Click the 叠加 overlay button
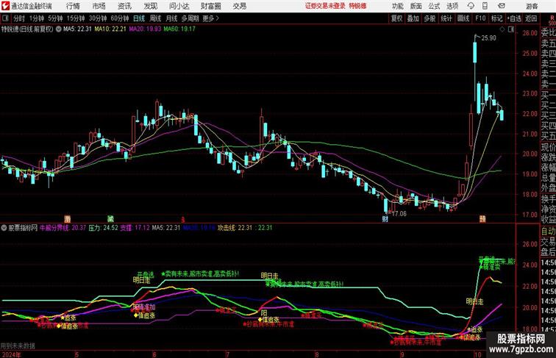The width and height of the screenshot is (556, 358). click(413, 18)
